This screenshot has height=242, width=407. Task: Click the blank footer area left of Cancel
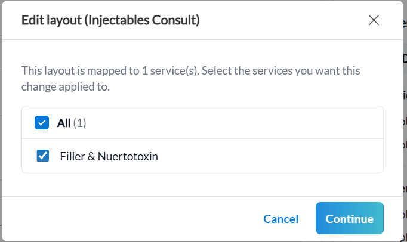click(x=131, y=219)
